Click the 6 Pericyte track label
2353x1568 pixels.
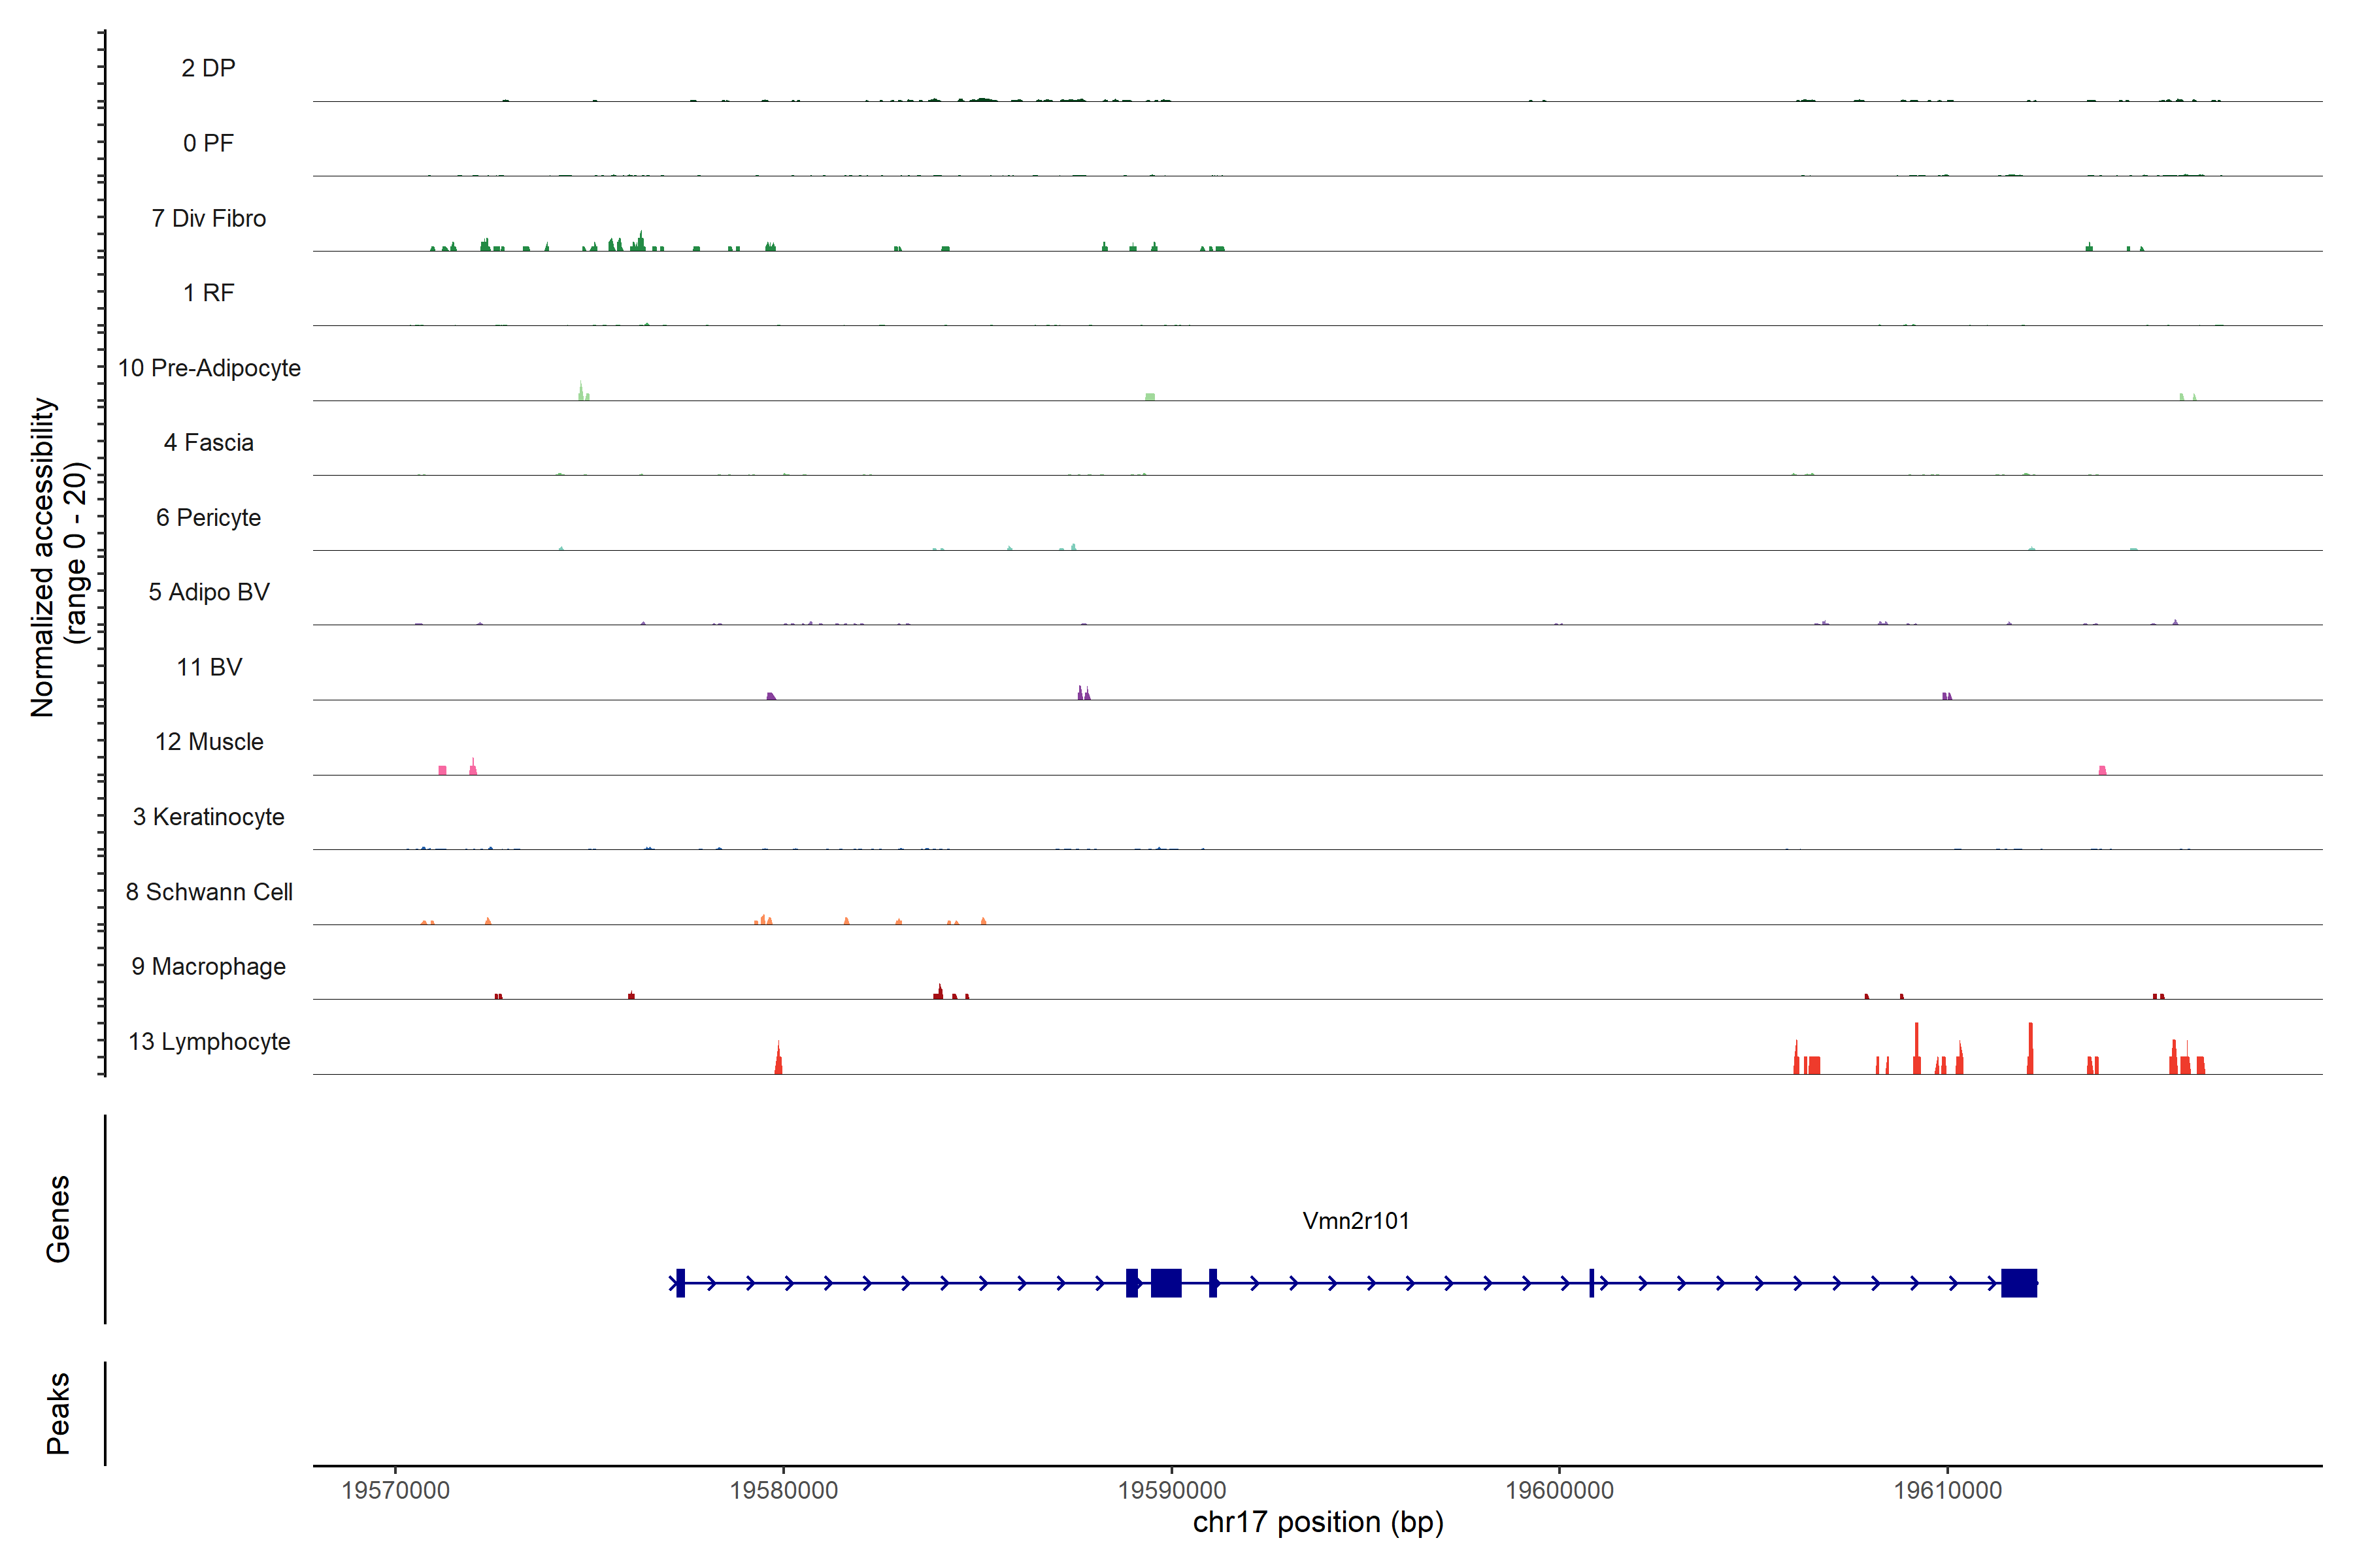point(208,518)
